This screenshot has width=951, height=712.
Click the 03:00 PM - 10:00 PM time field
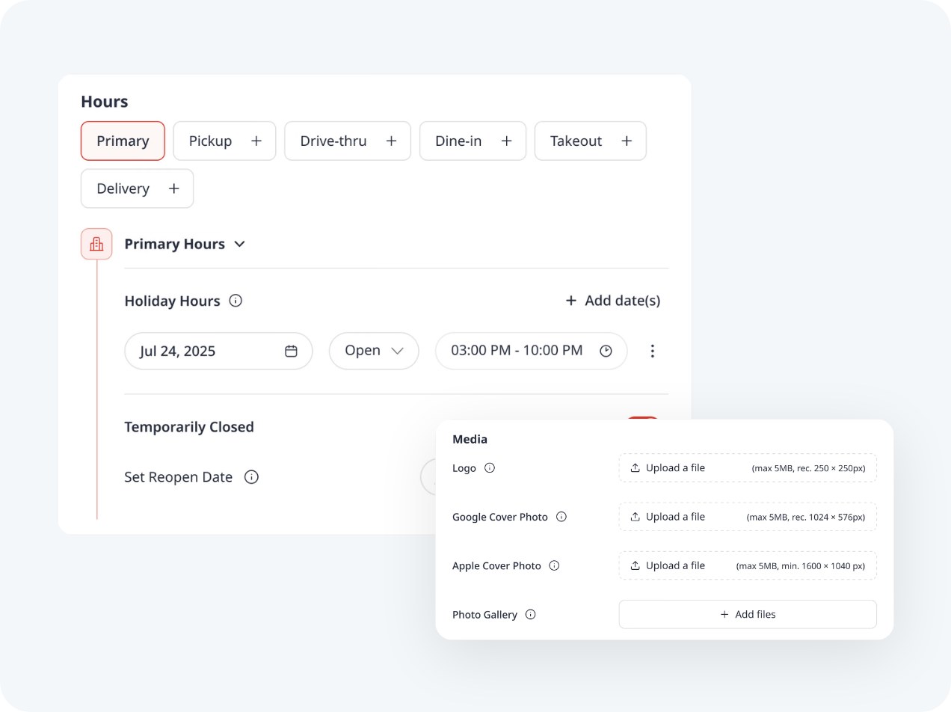click(x=532, y=351)
